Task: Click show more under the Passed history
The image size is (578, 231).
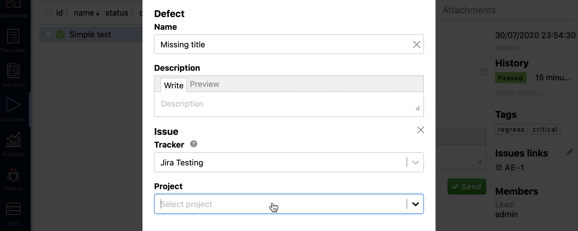Action: click(518, 92)
